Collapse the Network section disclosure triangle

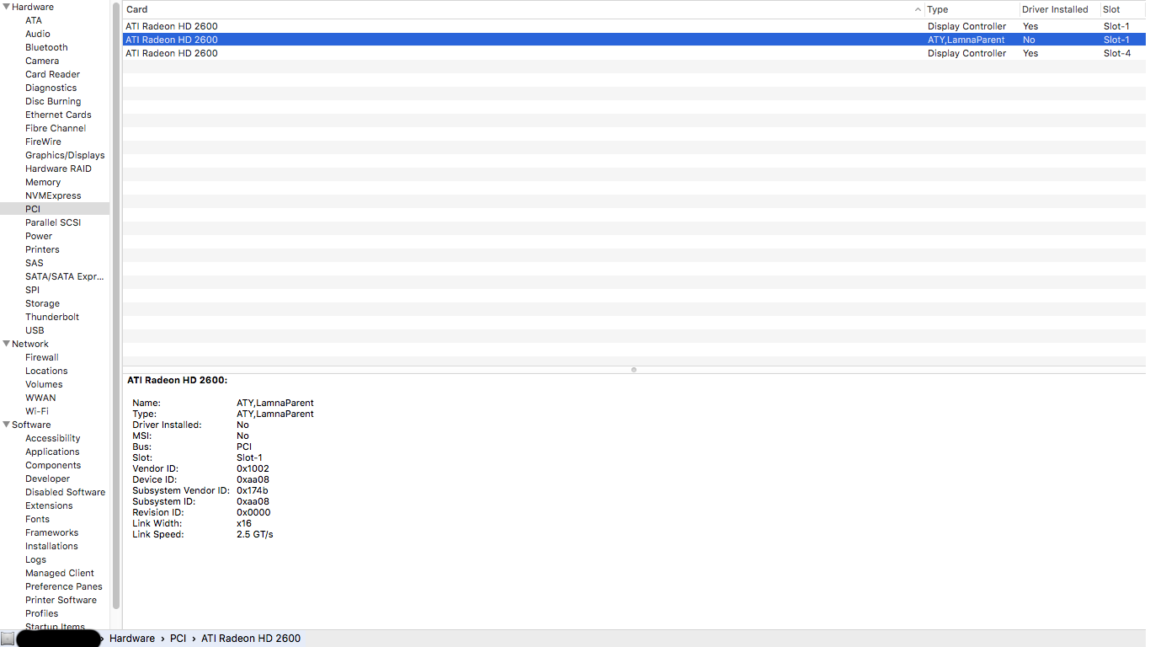point(6,344)
